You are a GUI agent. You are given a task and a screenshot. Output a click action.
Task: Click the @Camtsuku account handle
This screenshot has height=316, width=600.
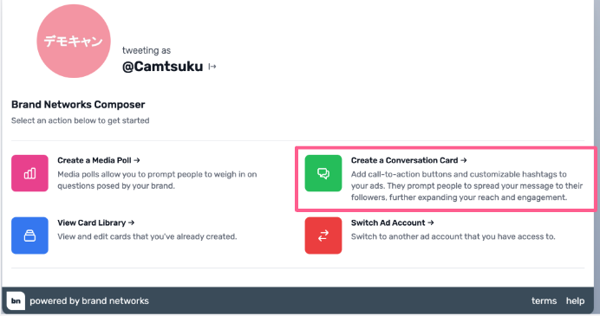pyautogui.click(x=163, y=67)
